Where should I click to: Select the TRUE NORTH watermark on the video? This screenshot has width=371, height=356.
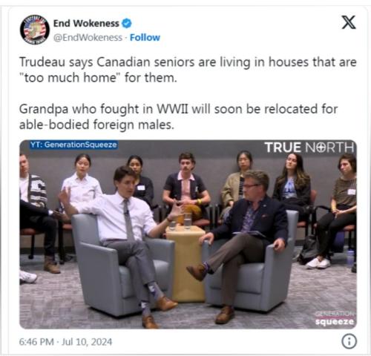(309, 148)
